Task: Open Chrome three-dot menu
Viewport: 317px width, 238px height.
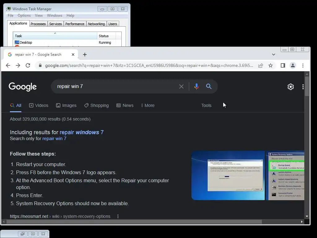Action: (303, 65)
